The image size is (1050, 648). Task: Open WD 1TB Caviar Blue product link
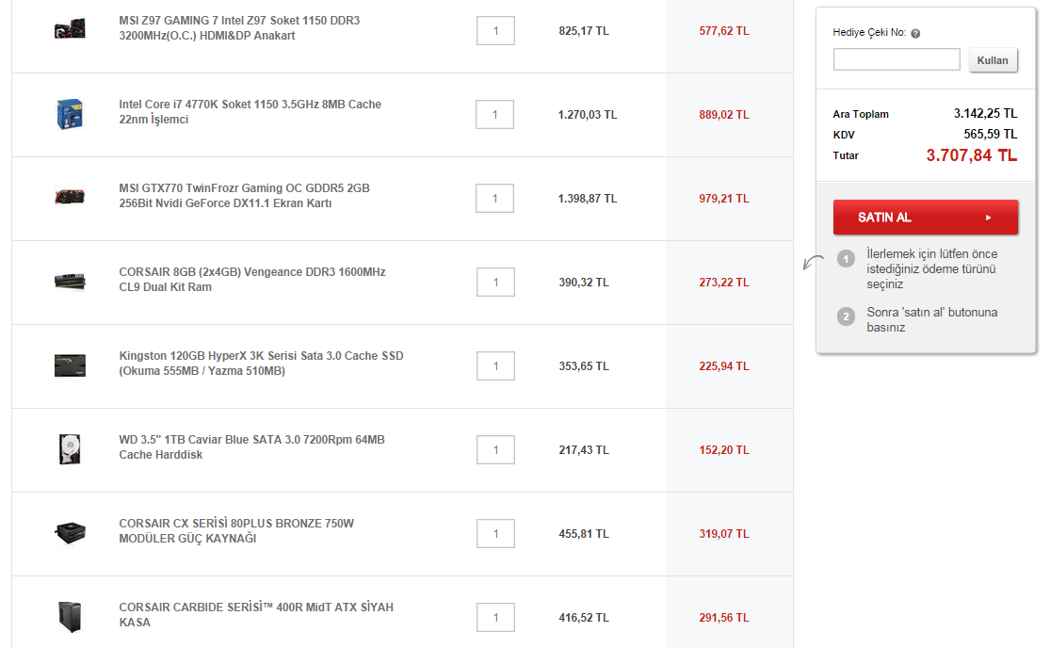251,447
